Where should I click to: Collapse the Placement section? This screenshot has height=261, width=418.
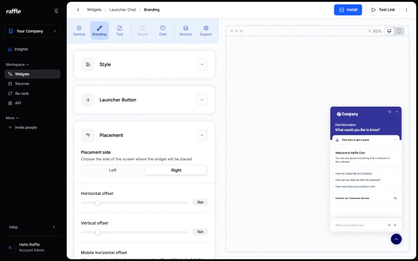(x=202, y=135)
